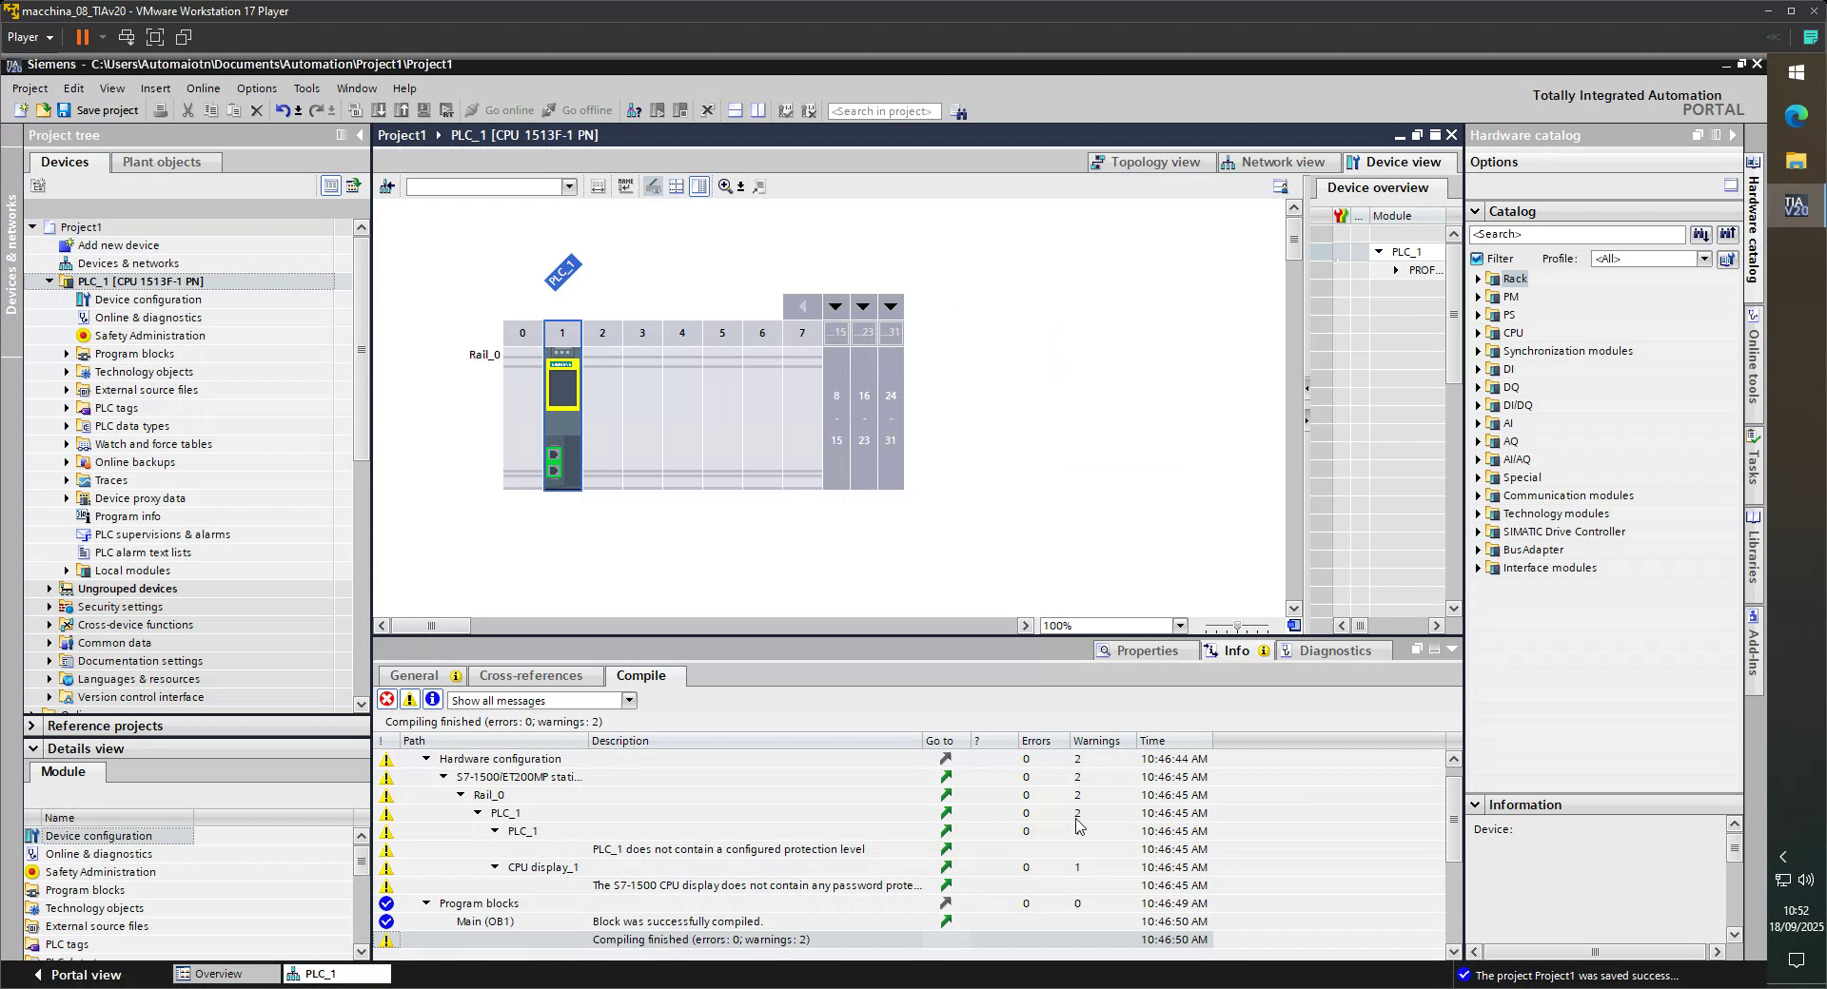Image resolution: width=1827 pixels, height=989 pixels.
Task: Collapse the PLC_1 node in the project tree
Action: (x=49, y=281)
